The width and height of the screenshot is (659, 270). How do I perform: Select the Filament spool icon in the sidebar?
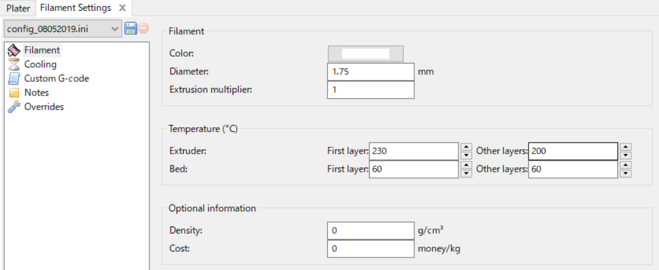click(14, 50)
